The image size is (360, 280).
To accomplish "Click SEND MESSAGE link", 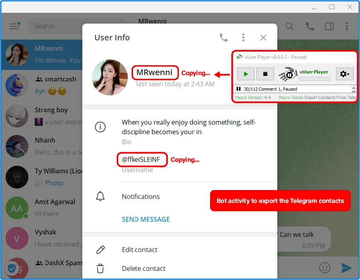I will (146, 219).
